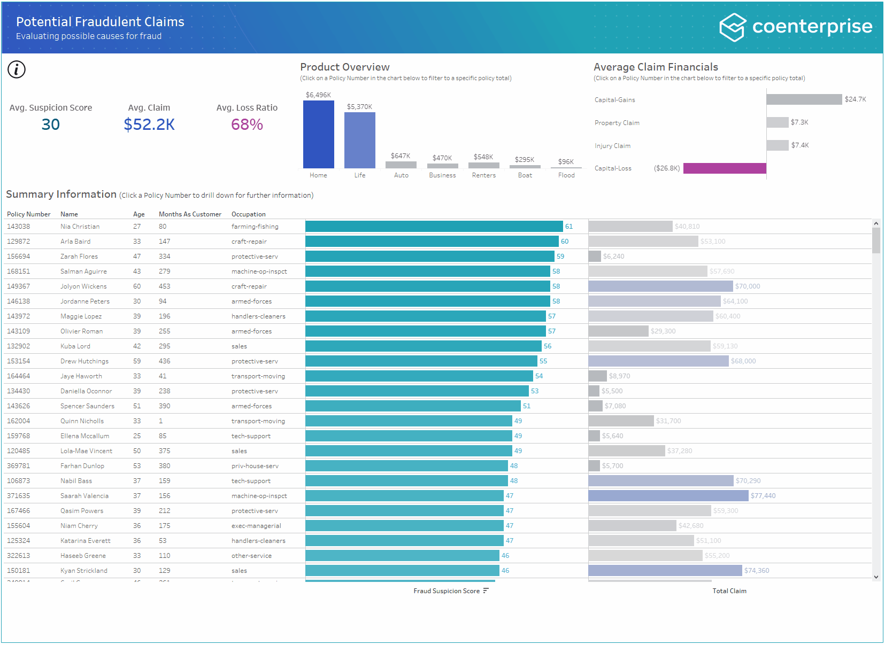885x645 pixels.
Task: Select the Life bar in Product Overview
Action: tap(359, 139)
